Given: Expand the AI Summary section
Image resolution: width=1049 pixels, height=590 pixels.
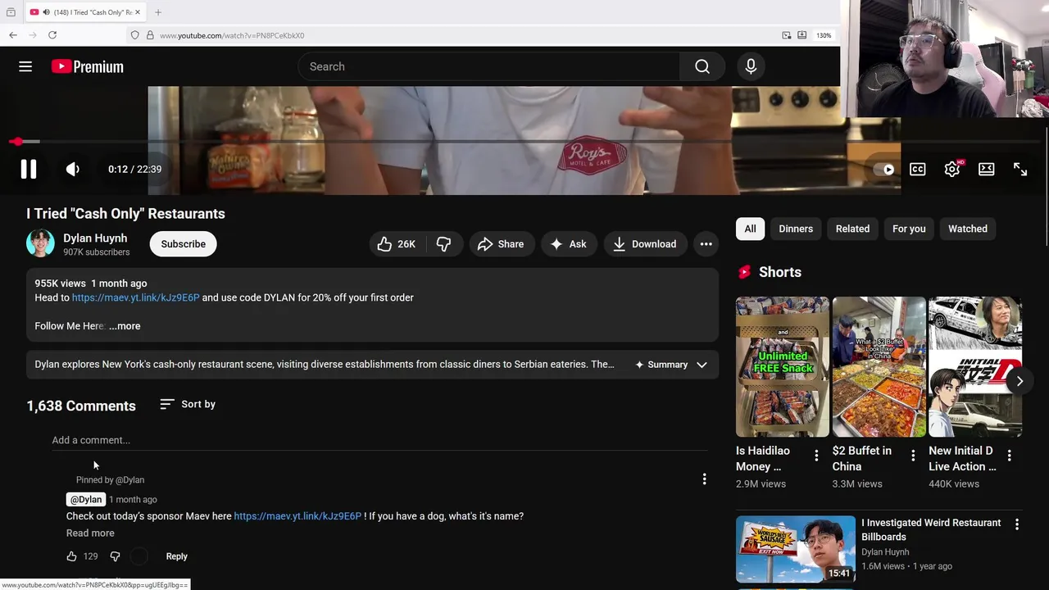Looking at the screenshot, I should coord(671,365).
